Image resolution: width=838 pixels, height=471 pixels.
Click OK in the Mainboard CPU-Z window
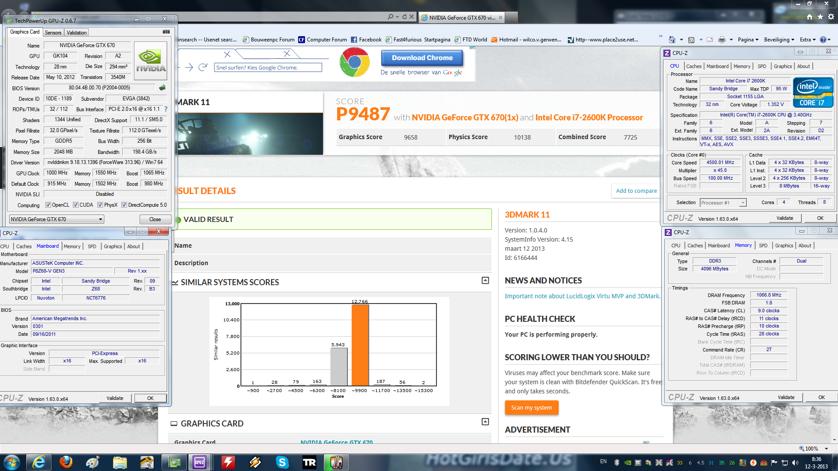pos(150,398)
